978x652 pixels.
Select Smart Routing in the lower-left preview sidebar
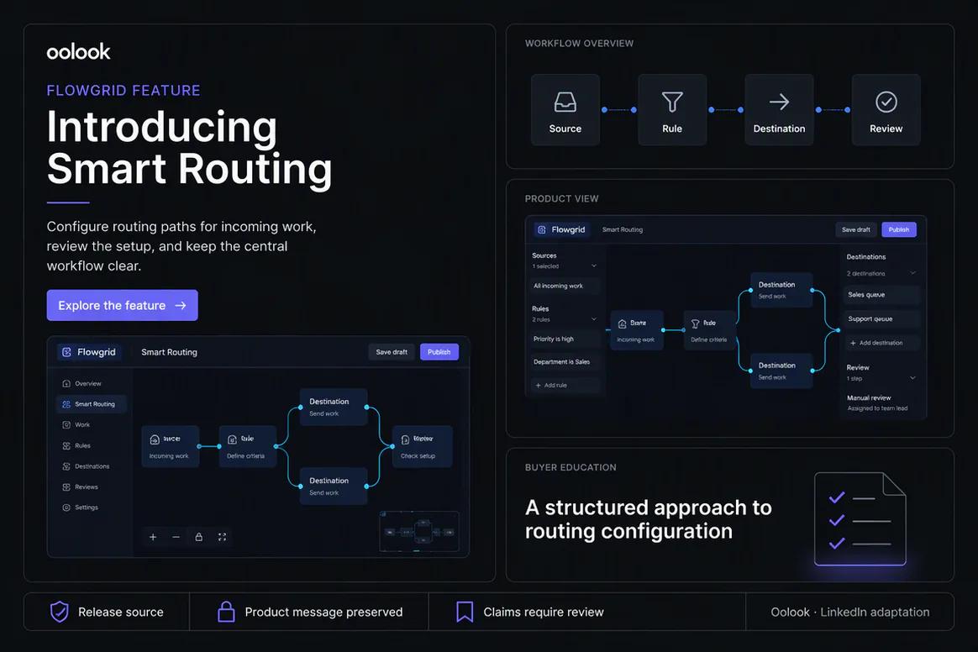91,404
